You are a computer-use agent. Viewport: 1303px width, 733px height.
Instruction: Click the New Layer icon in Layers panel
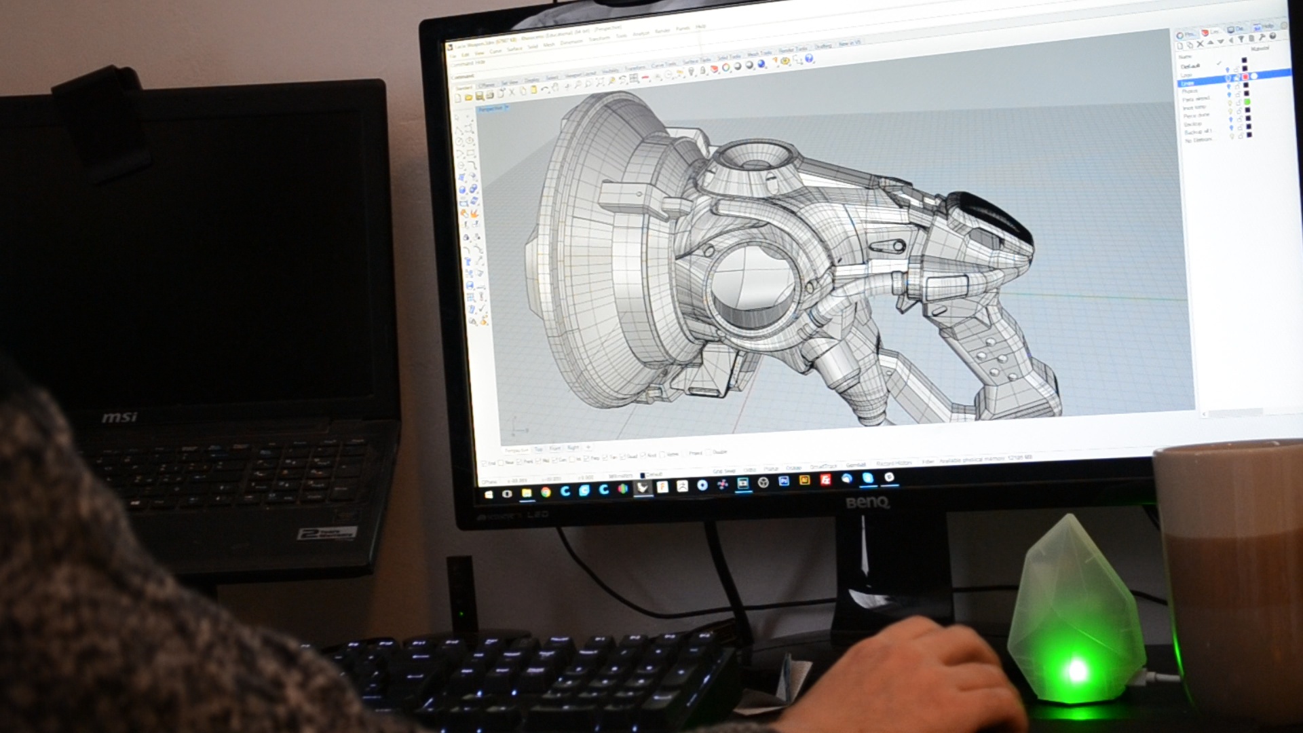click(1179, 46)
